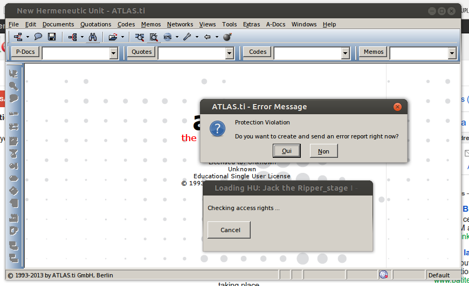Open the Help menu

pos(329,24)
